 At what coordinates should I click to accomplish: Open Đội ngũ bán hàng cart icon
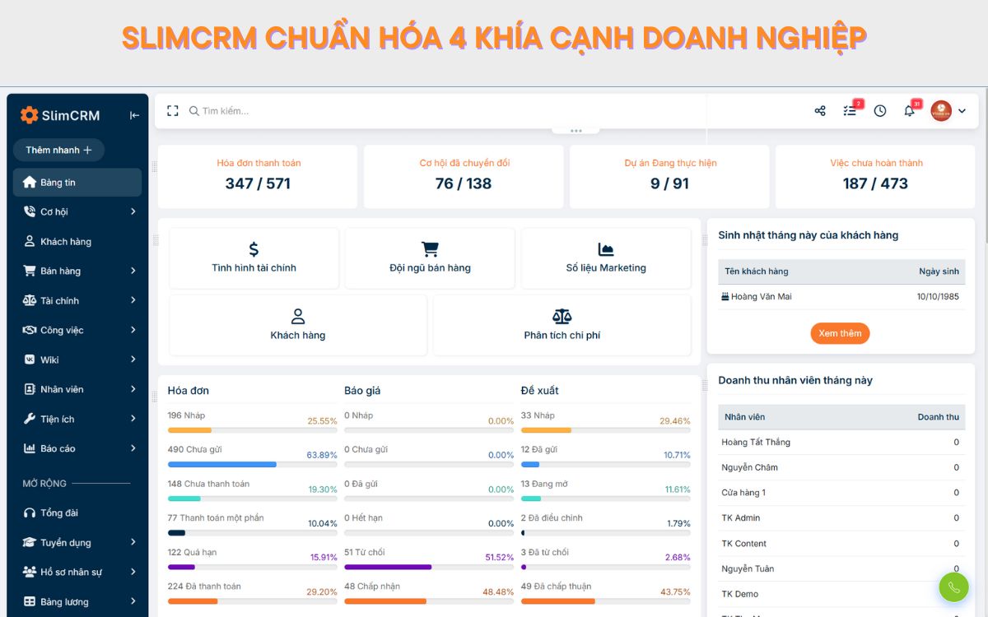tap(430, 246)
